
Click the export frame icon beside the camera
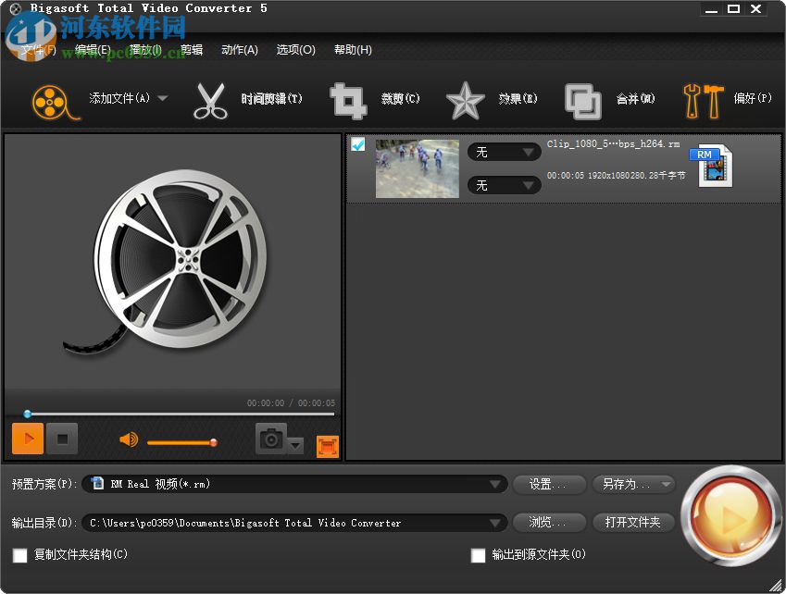point(328,445)
